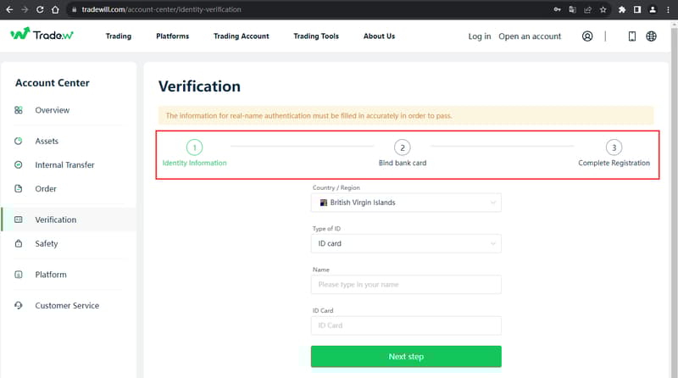This screenshot has height=378, width=678.
Task: Click the Name input field
Action: (406, 285)
